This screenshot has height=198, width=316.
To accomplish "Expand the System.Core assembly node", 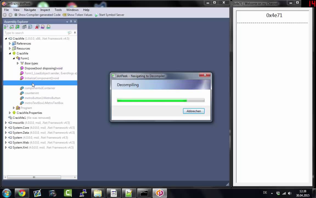I will click(6, 128).
